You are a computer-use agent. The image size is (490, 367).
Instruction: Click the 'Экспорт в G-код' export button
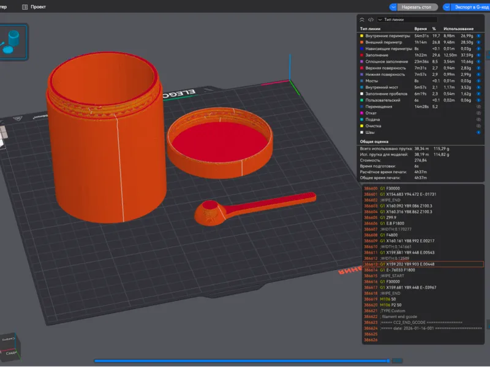[x=470, y=7]
